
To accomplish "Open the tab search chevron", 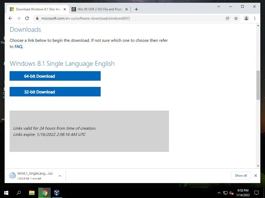I will click(x=218, y=6).
